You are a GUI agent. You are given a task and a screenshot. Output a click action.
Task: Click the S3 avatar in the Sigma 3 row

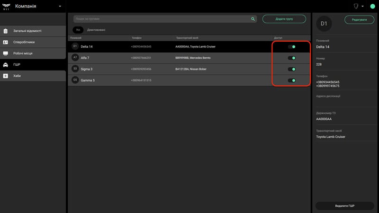(x=75, y=69)
